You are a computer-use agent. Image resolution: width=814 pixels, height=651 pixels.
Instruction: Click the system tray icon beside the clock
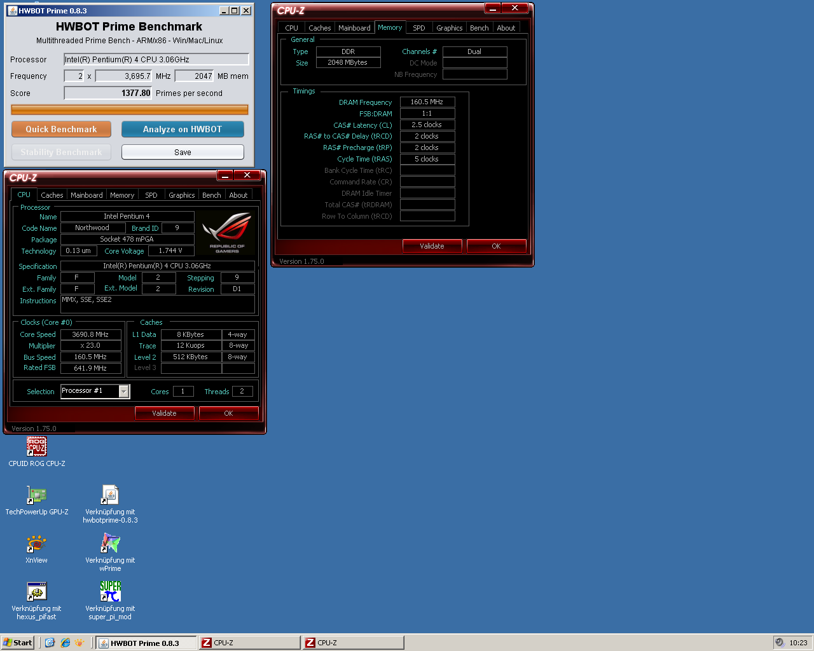780,643
